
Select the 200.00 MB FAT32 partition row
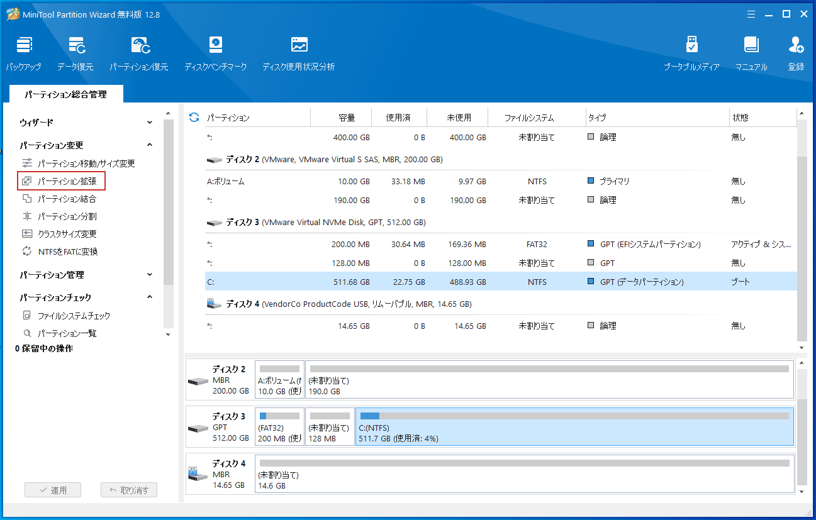click(501, 244)
